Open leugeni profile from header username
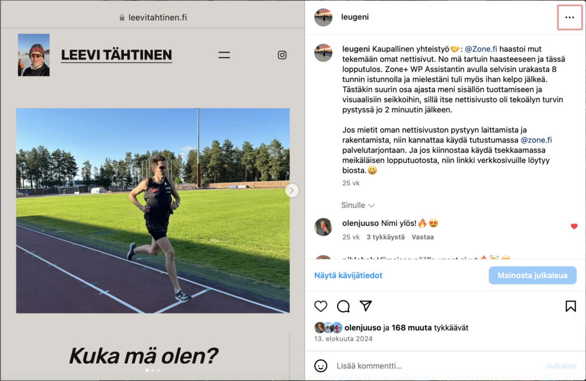586x381 pixels. coord(355,17)
